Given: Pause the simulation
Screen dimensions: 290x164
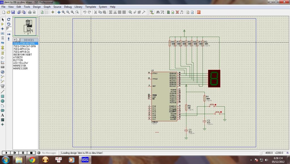Looking at the screenshot, I should click(x=23, y=153).
